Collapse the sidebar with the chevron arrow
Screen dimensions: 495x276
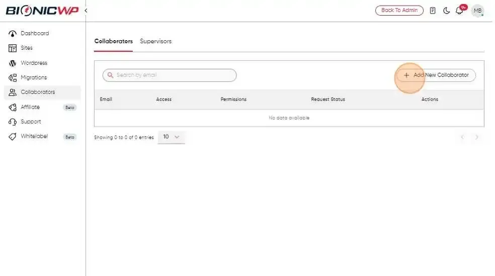click(x=86, y=11)
